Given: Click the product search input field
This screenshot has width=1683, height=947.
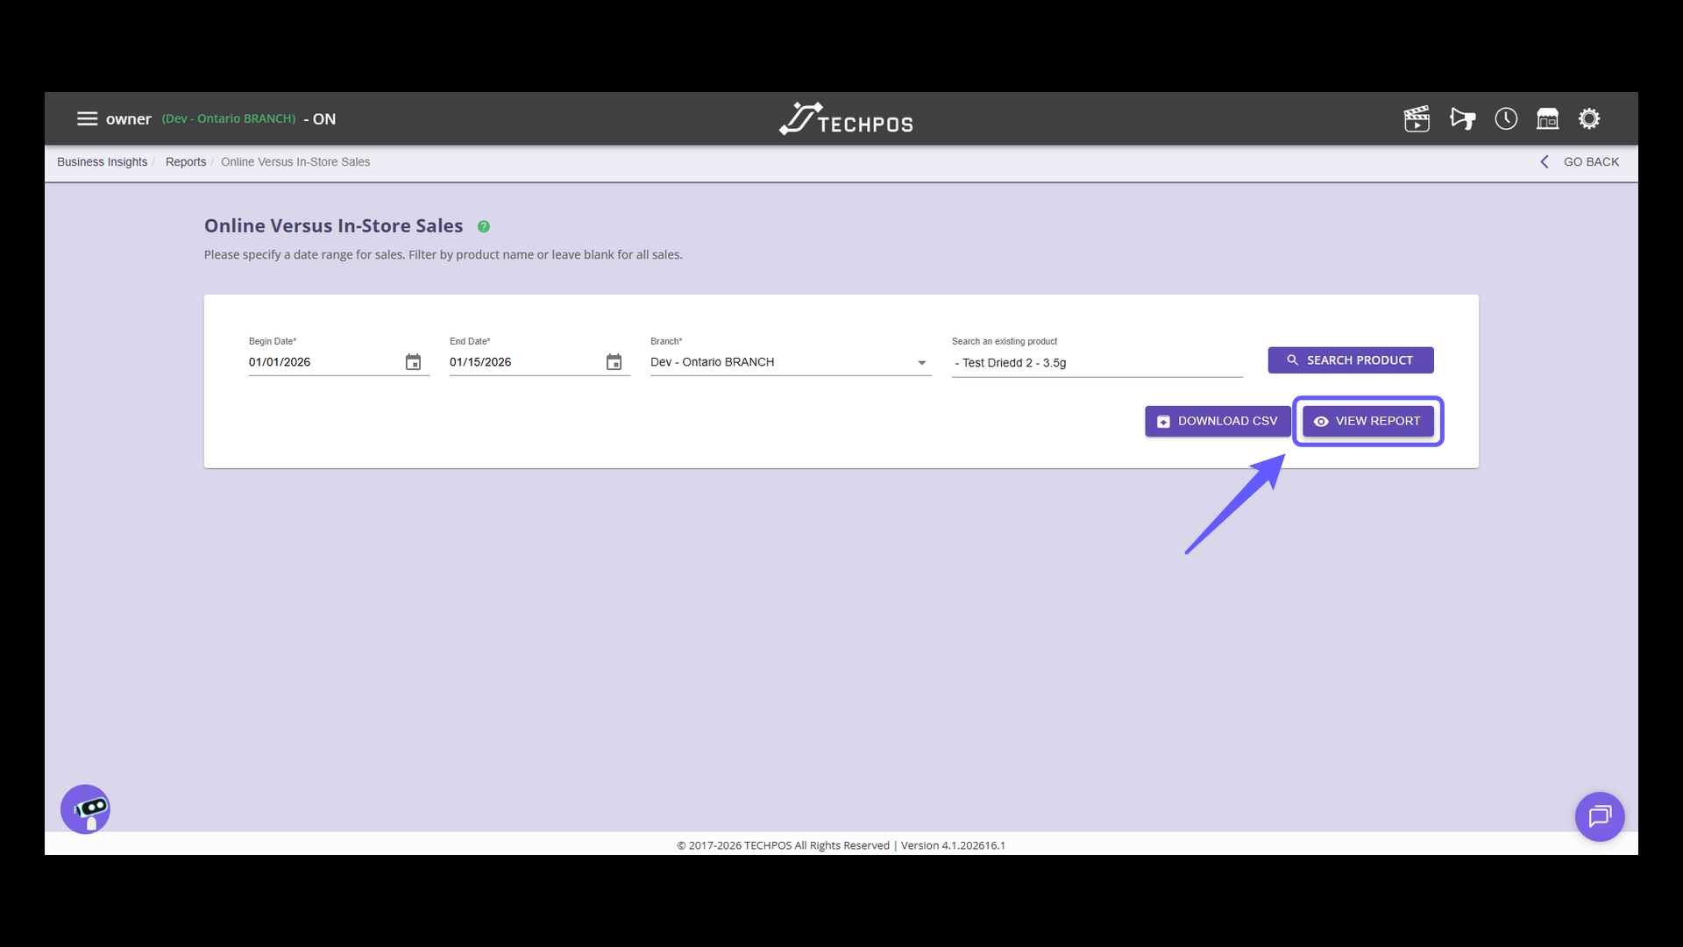Looking at the screenshot, I should coord(1096,362).
